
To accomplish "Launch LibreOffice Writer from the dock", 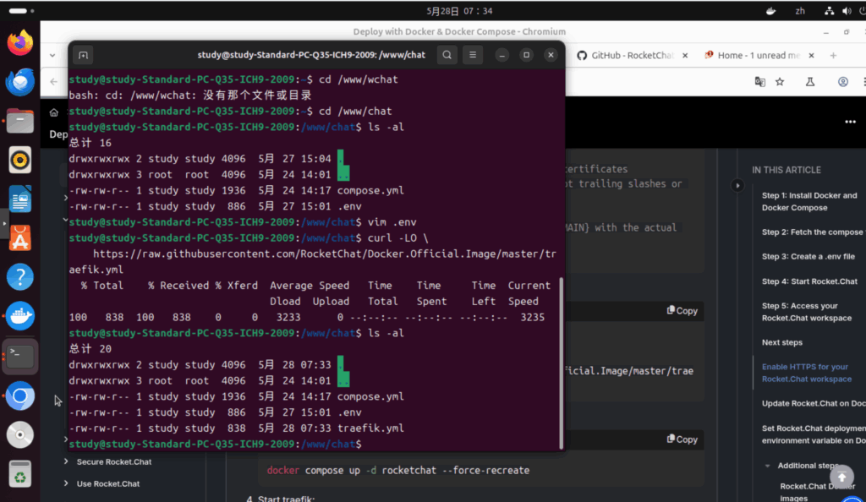I will coord(20,199).
